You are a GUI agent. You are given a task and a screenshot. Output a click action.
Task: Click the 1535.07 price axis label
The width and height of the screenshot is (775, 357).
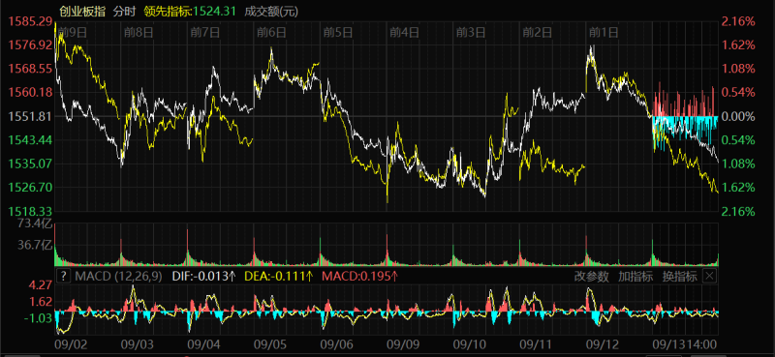30,164
